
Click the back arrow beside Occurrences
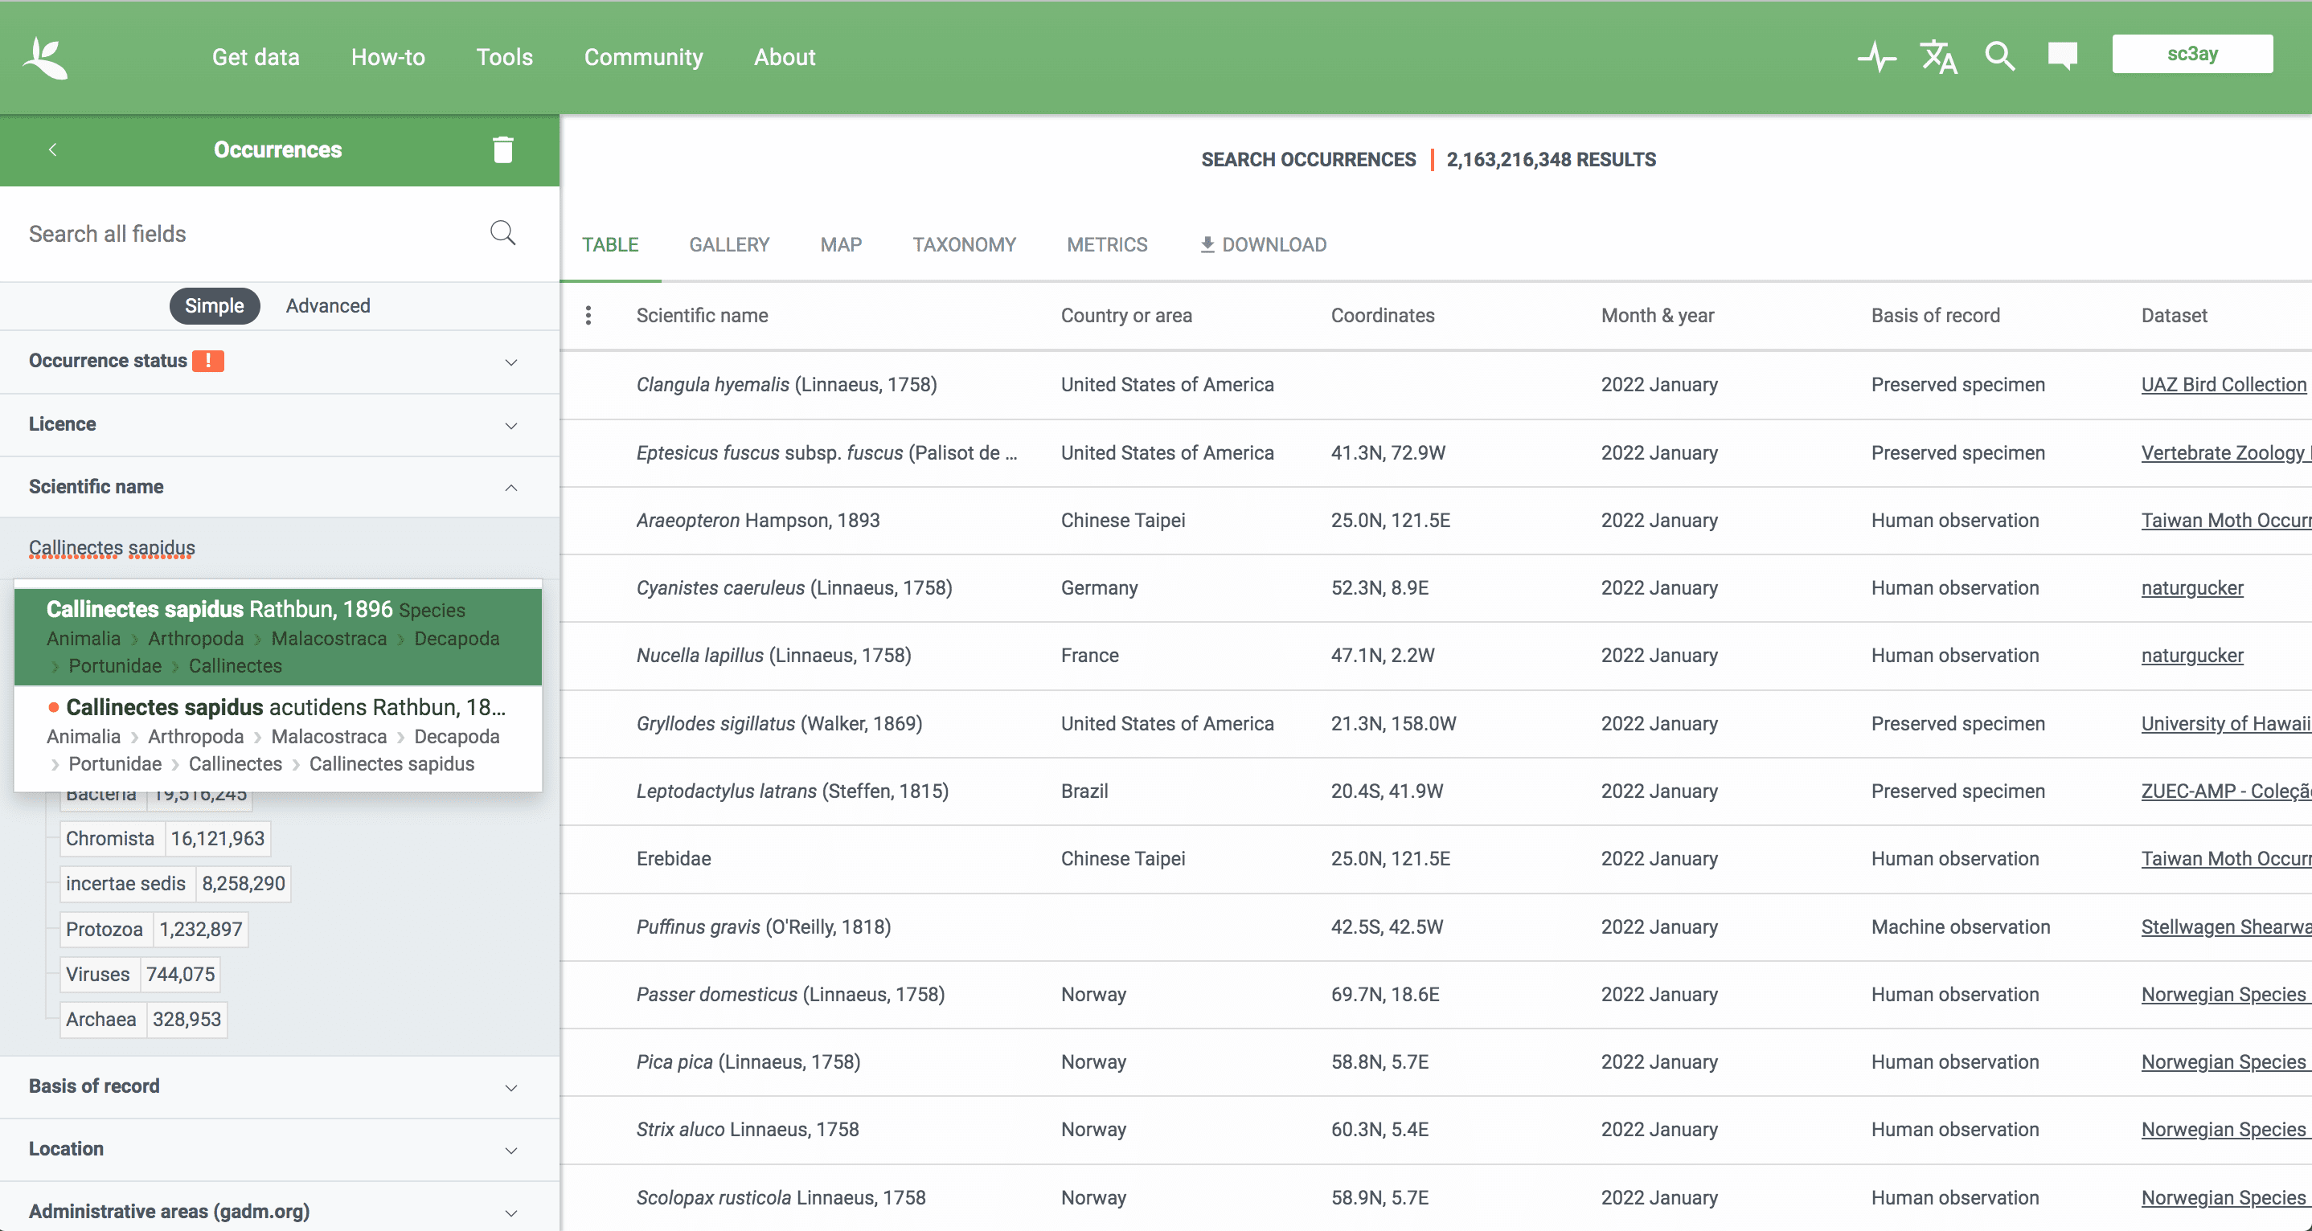[x=53, y=149]
